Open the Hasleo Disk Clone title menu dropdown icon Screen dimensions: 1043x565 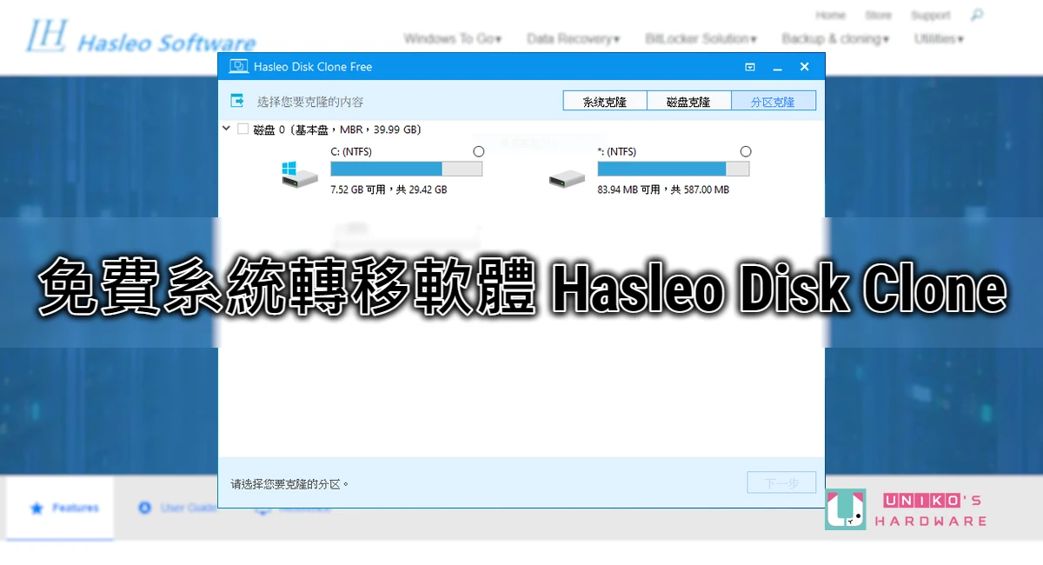click(x=750, y=67)
